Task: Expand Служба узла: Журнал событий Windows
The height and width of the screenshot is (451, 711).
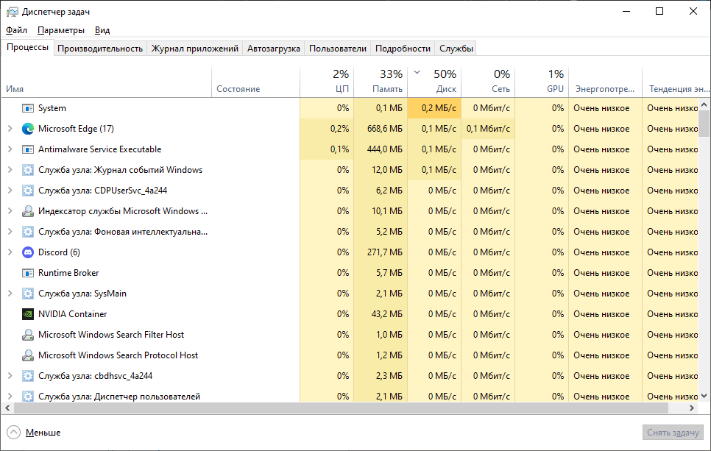Action: 10,170
